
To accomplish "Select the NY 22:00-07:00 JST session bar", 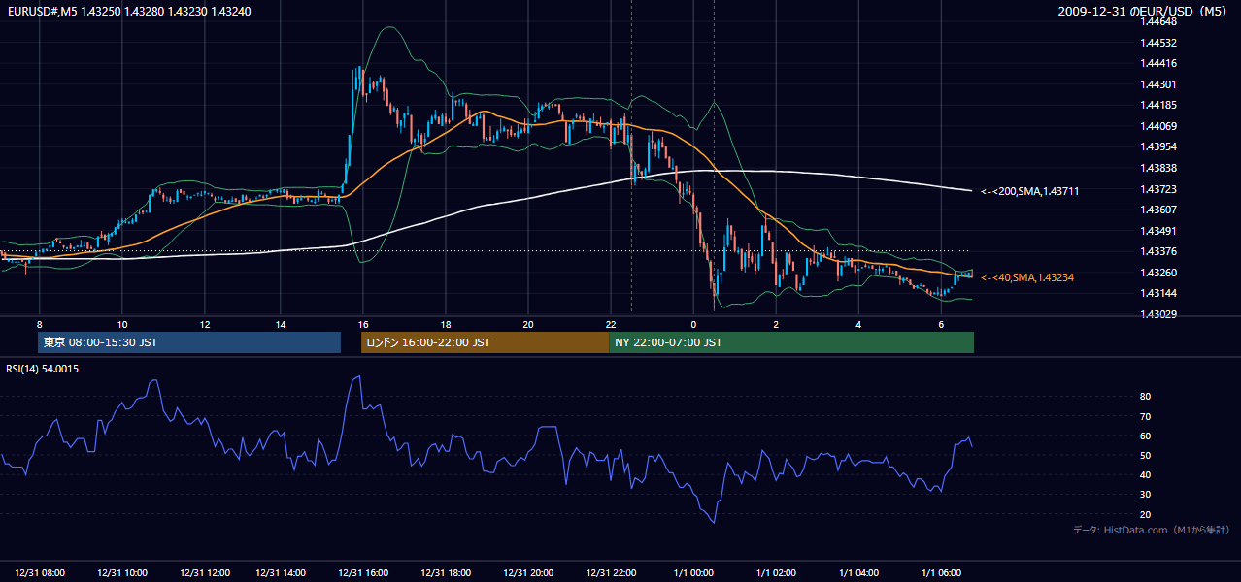I will 791,342.
